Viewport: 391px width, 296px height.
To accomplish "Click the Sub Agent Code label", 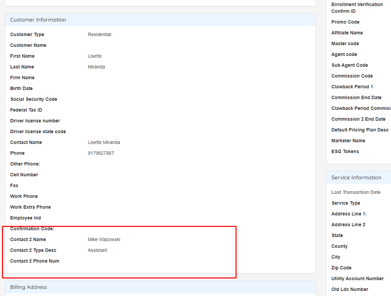I will click(x=350, y=65).
